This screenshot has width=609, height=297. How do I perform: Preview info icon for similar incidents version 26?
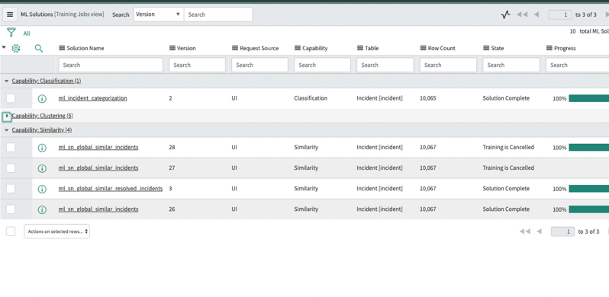click(42, 209)
